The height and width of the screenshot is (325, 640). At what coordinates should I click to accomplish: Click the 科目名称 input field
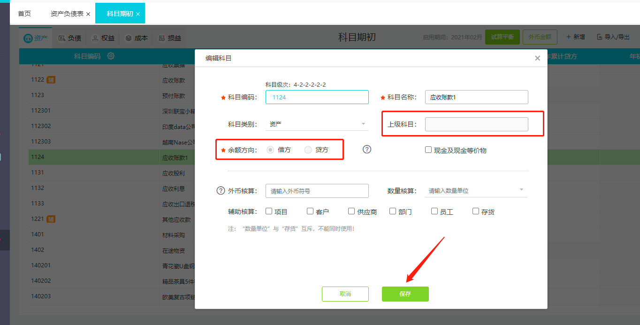477,97
